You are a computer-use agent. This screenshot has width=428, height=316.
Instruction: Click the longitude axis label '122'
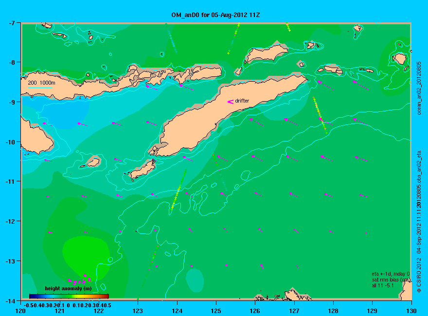coord(99,311)
